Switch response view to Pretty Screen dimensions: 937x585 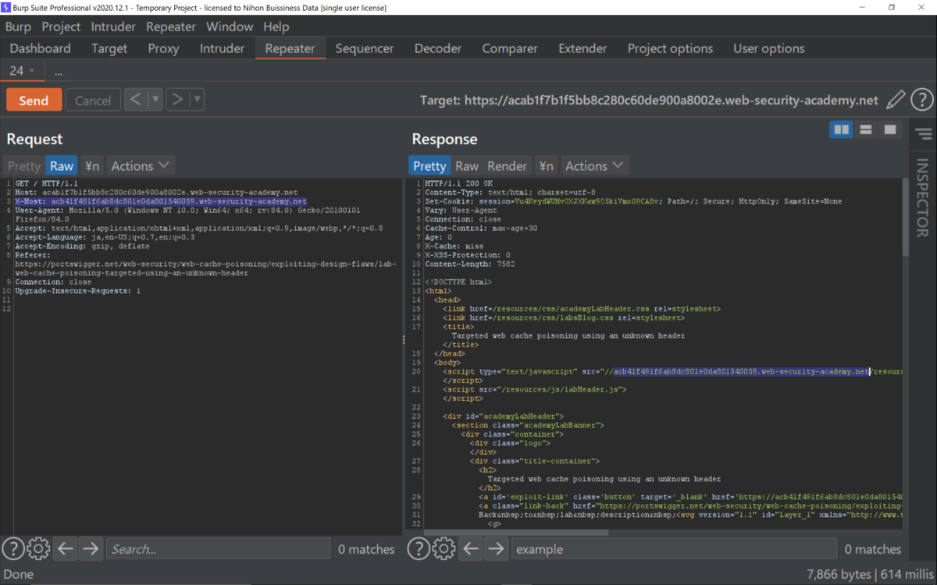[x=429, y=165]
